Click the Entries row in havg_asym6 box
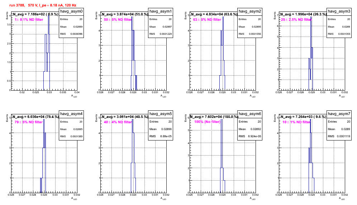The width and height of the screenshot is (357, 205). 250,121
